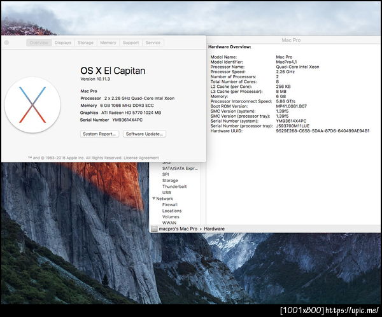
Task: Click Hardware in the path bar
Action: tap(214, 229)
